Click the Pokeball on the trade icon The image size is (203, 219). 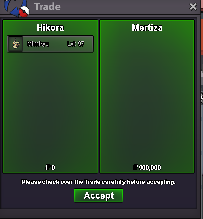(x=24, y=12)
